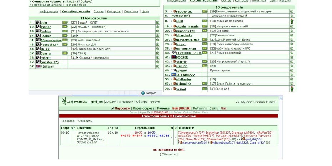Open NEVOZMUTIMIJ player profile
Image resolution: width=332 pixels, height=166 pixels.
[x=187, y=40]
